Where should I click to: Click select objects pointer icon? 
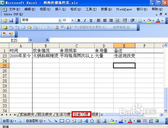(x=20, y=121)
